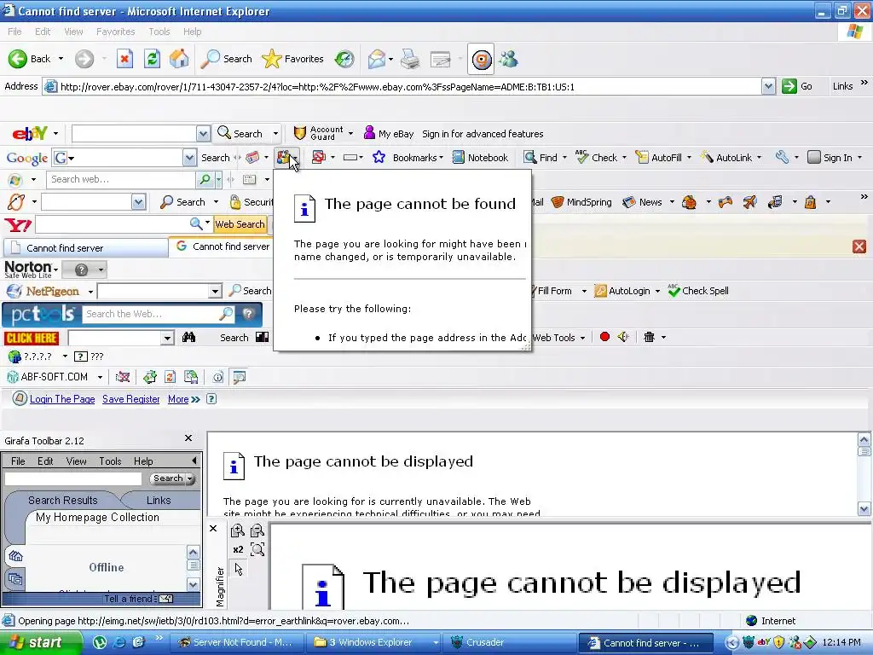Expand the Bookmarks dropdown arrow
This screenshot has height=655, width=873.
coord(441,158)
